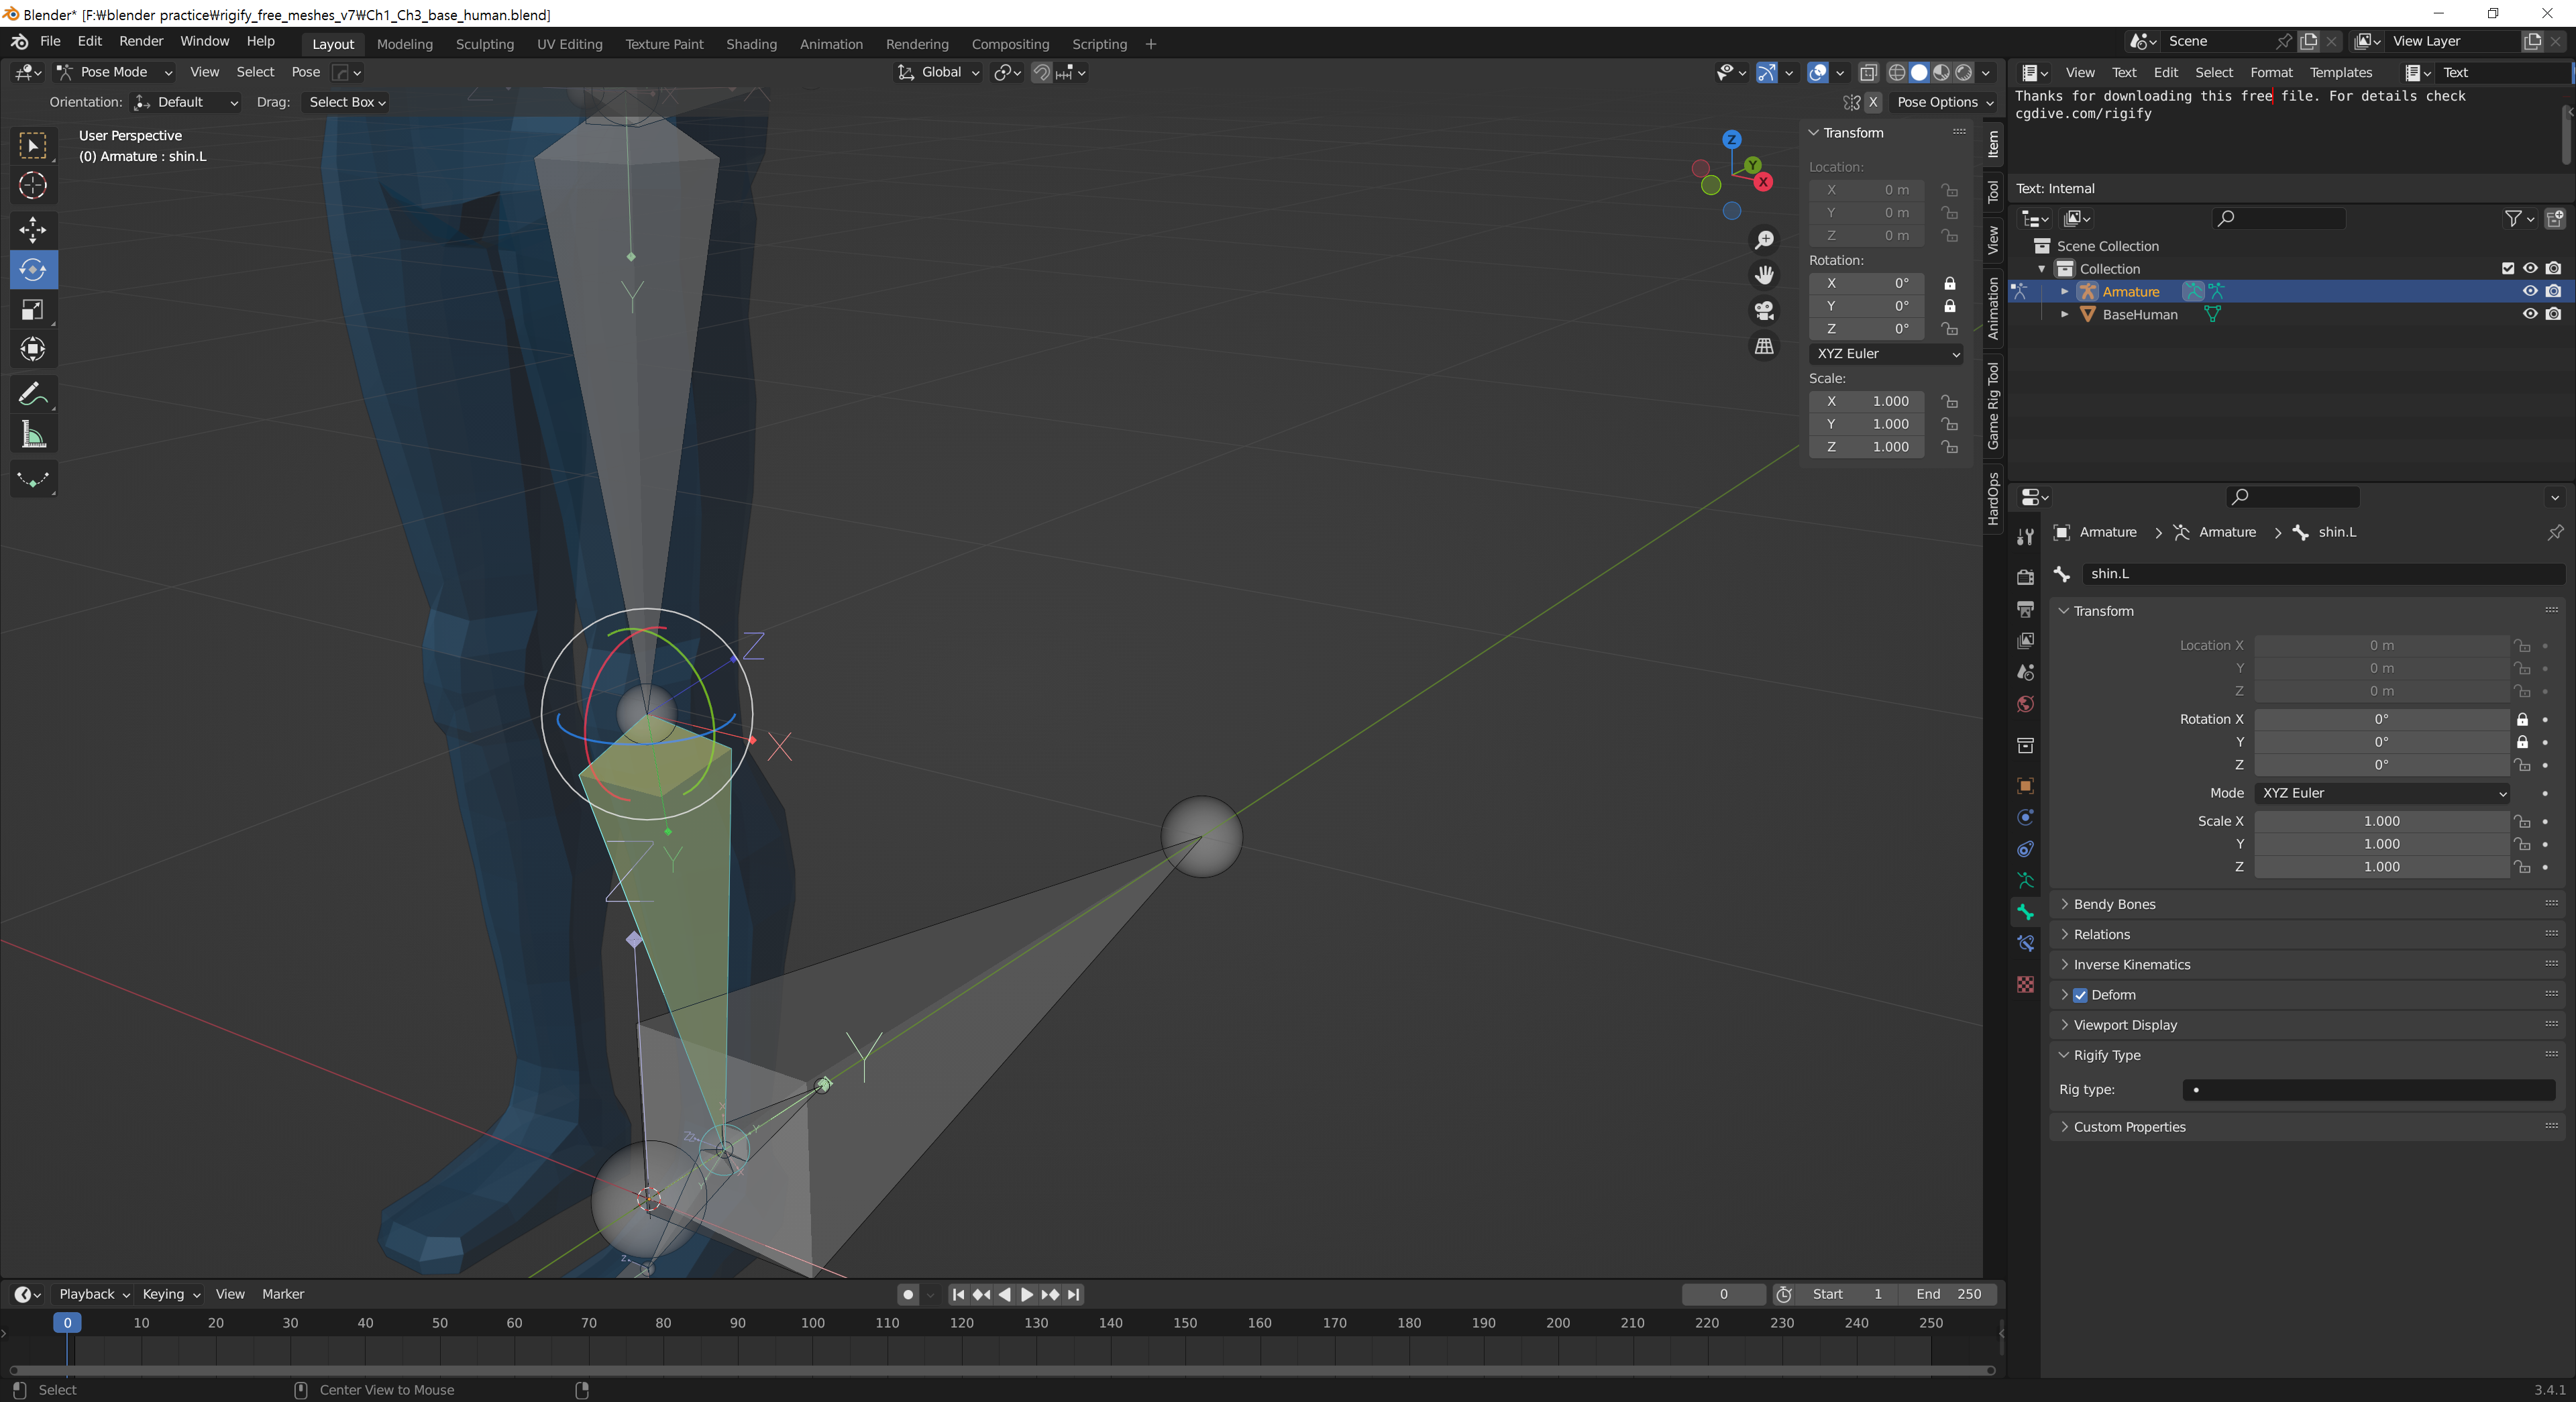Screen dimensions: 2576x1402
Task: Select the Scale tool in toolbar
Action: (x=32, y=309)
